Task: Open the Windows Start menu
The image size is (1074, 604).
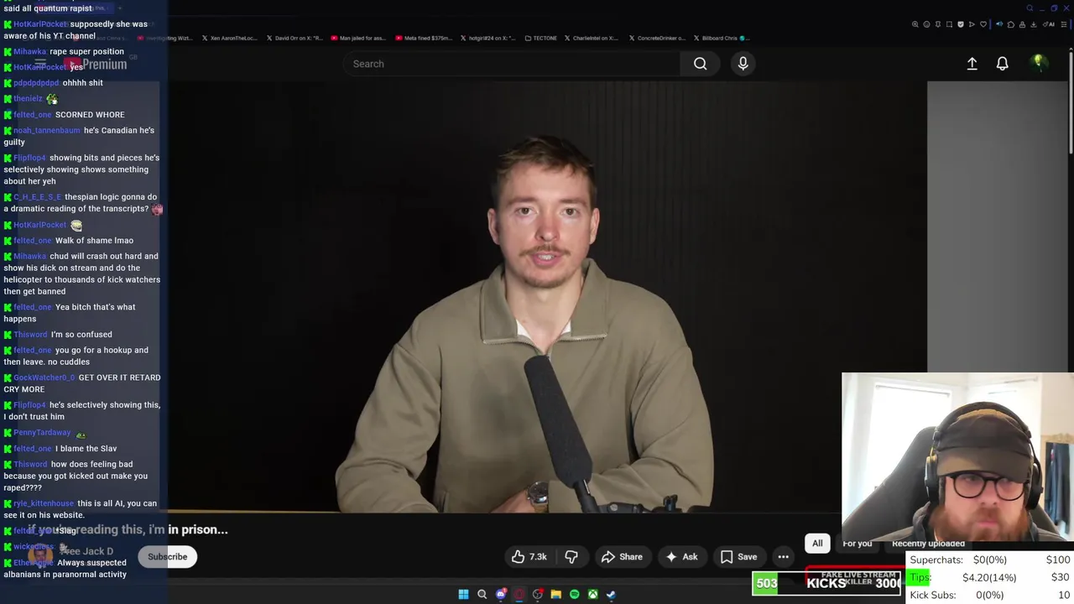Action: pyautogui.click(x=463, y=594)
